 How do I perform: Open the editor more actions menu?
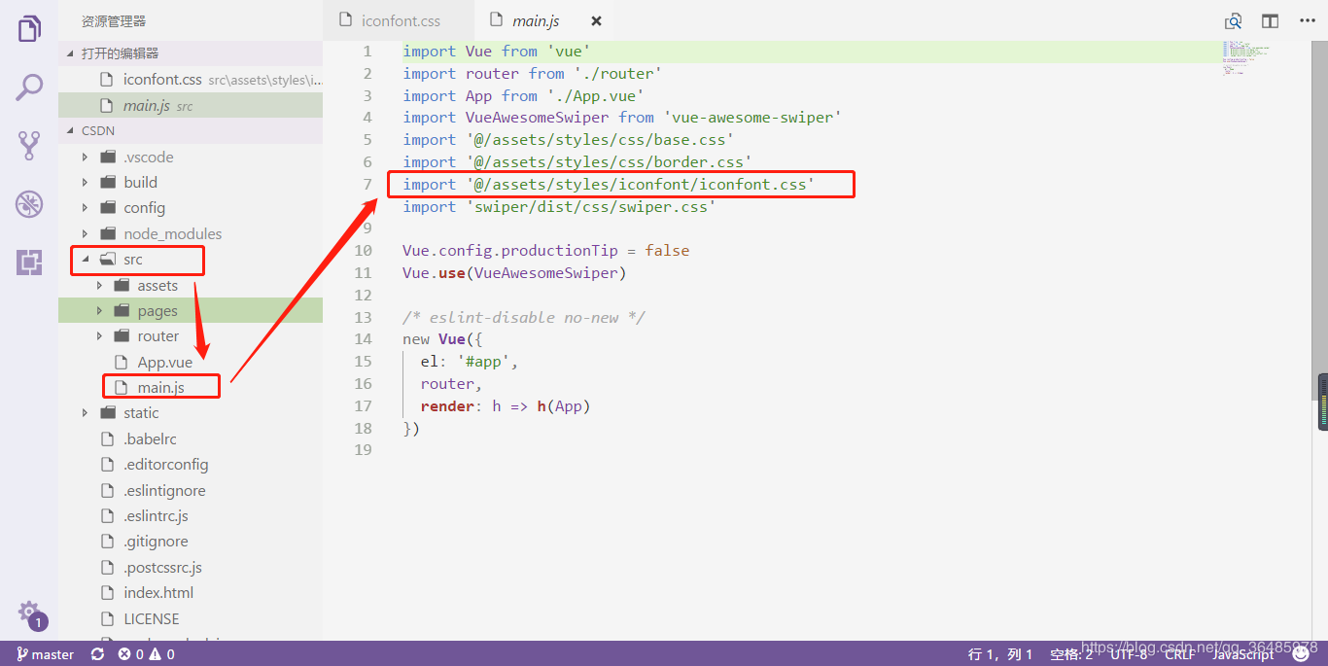[x=1307, y=20]
